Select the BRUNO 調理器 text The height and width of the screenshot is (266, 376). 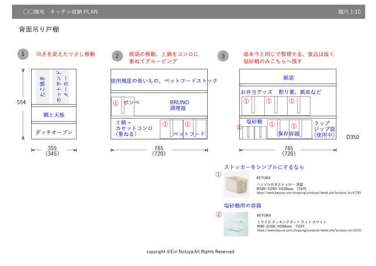tap(180, 105)
